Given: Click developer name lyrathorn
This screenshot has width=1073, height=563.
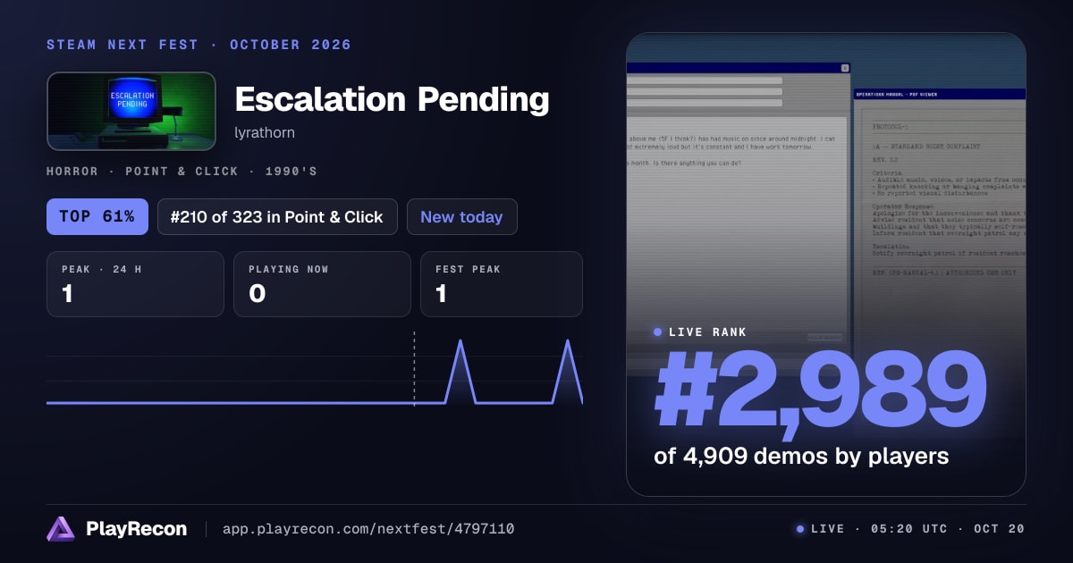Looking at the screenshot, I should point(265,132).
